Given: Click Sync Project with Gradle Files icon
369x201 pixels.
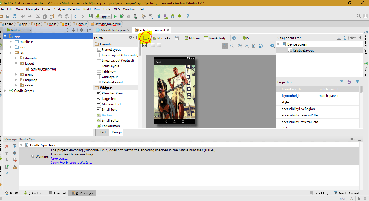Looking at the screenshot, I should [x=159, y=16].
